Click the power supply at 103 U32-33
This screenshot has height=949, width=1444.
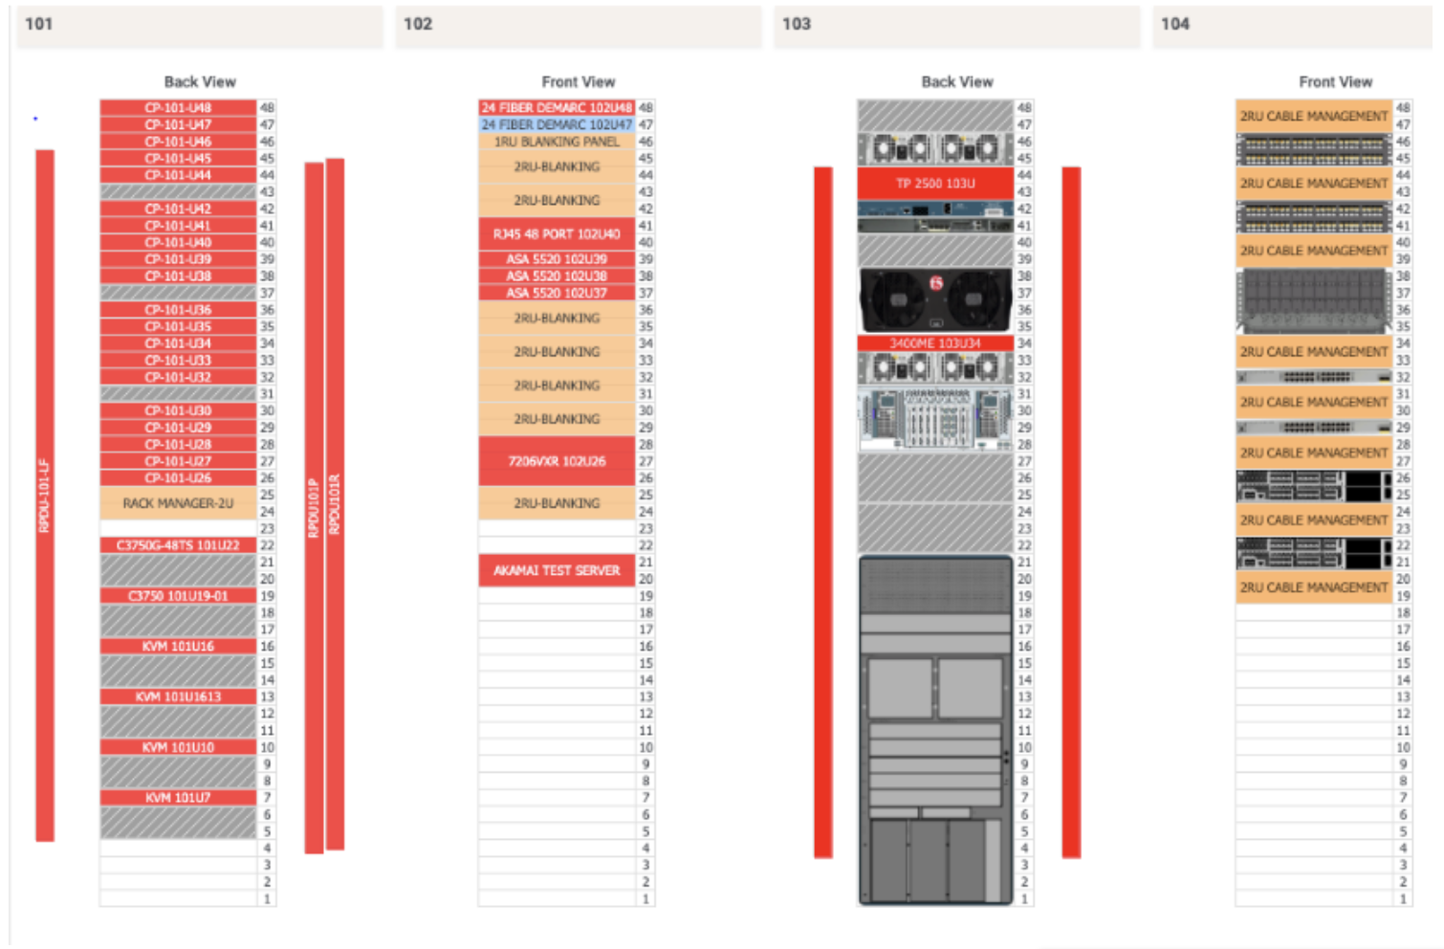[x=935, y=368]
